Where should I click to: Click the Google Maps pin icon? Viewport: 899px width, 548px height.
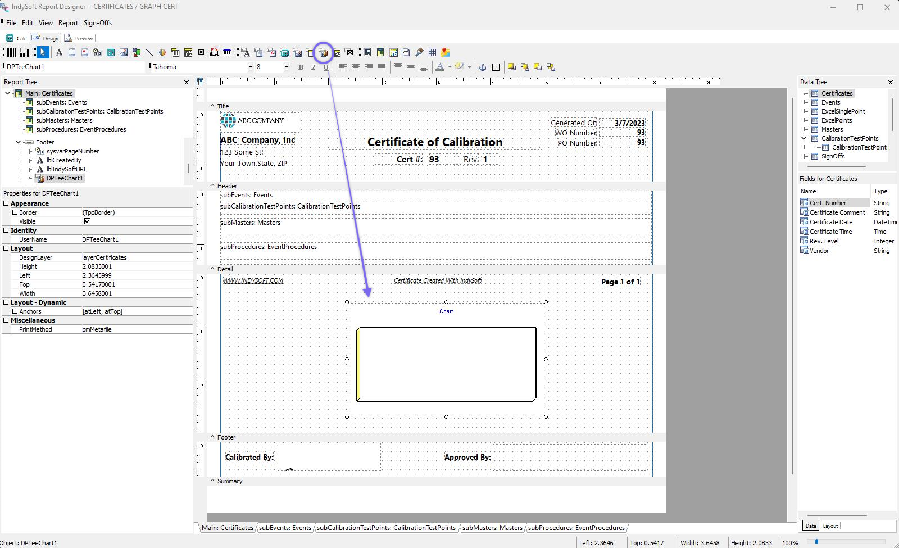tap(446, 52)
